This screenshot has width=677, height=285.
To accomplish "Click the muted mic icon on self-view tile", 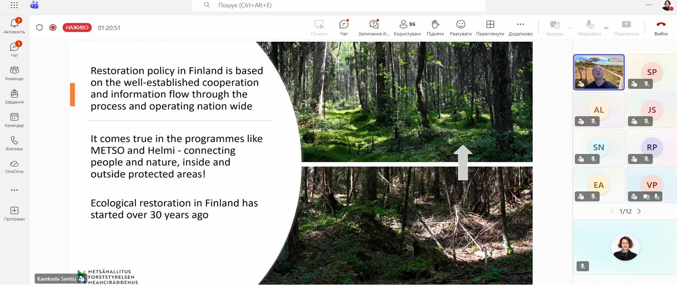I will [583, 266].
